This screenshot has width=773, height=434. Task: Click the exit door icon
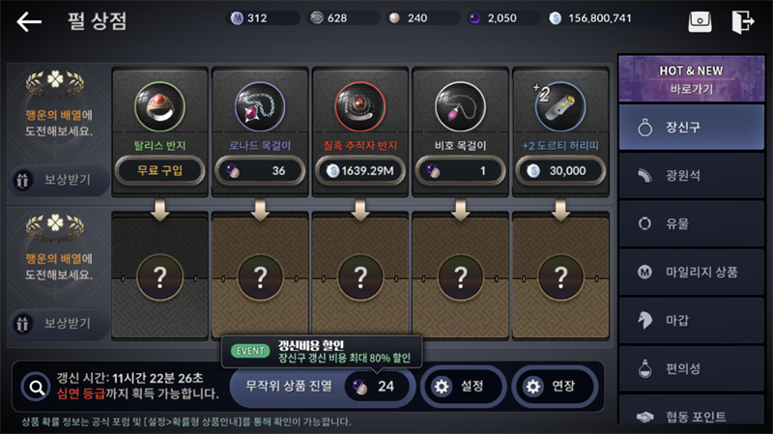[x=743, y=21]
